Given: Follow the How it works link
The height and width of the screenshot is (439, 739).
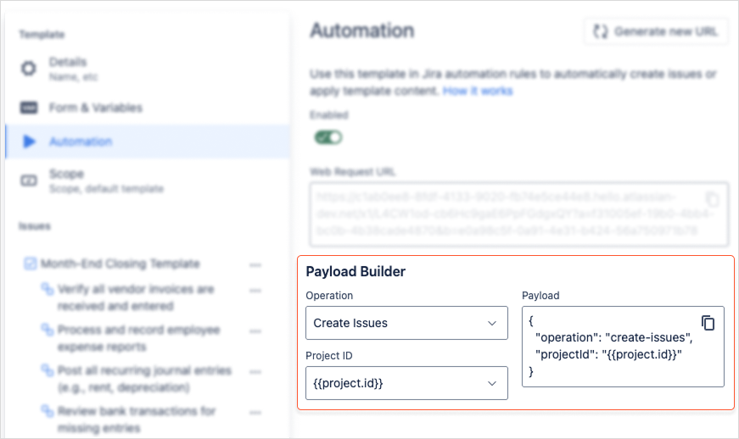Looking at the screenshot, I should pyautogui.click(x=478, y=90).
